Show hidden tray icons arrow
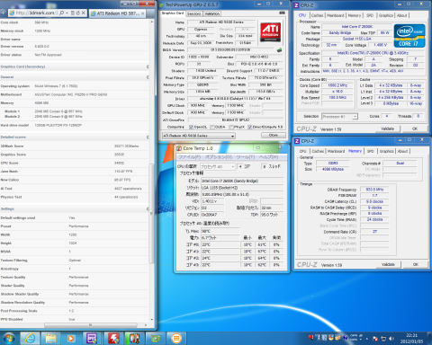This screenshot has width=432, height=345. (367, 339)
